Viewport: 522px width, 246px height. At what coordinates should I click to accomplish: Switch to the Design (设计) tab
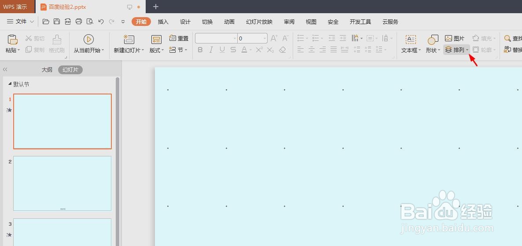tap(185, 22)
